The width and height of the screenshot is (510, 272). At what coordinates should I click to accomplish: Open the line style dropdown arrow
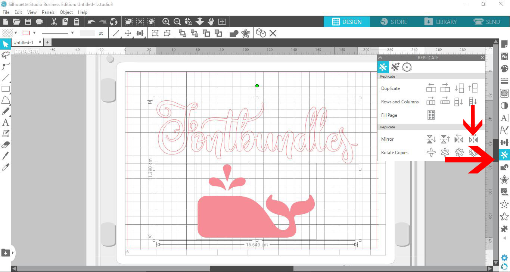(x=72, y=33)
